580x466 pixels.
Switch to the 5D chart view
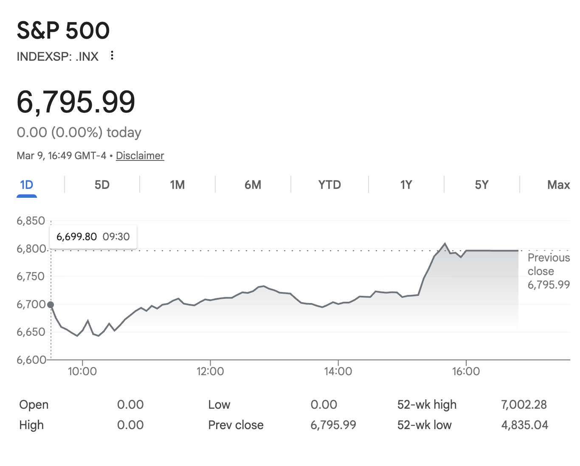[x=101, y=185]
